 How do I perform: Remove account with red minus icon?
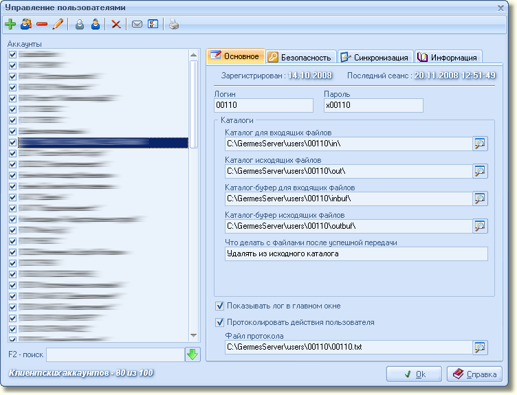click(x=42, y=24)
